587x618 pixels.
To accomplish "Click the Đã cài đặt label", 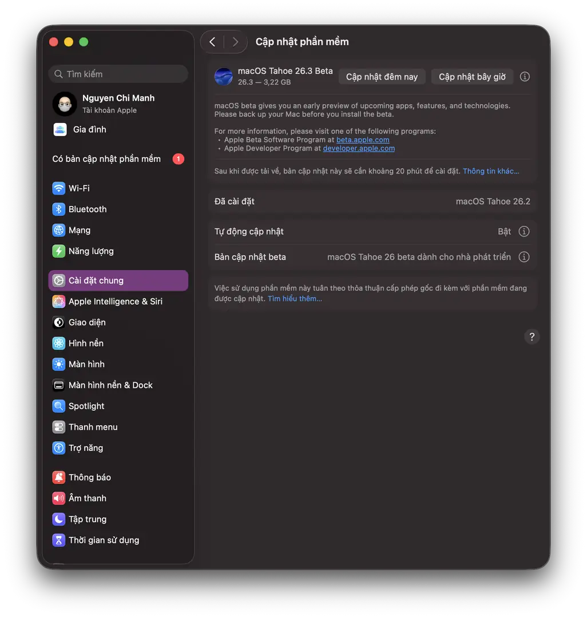I will point(235,201).
